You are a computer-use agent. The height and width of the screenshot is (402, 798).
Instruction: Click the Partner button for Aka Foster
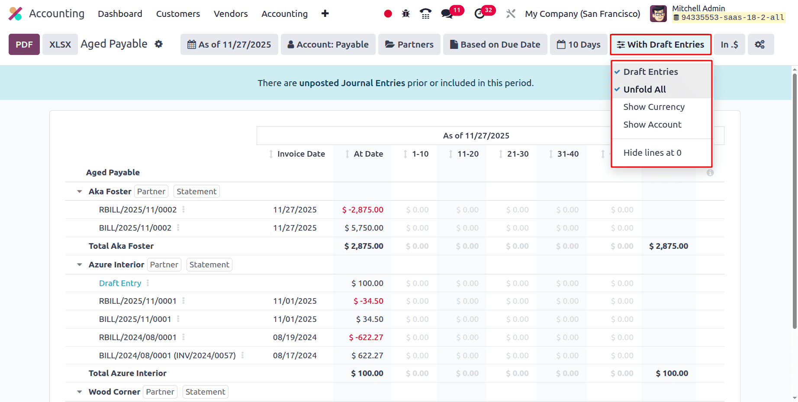pyautogui.click(x=151, y=192)
